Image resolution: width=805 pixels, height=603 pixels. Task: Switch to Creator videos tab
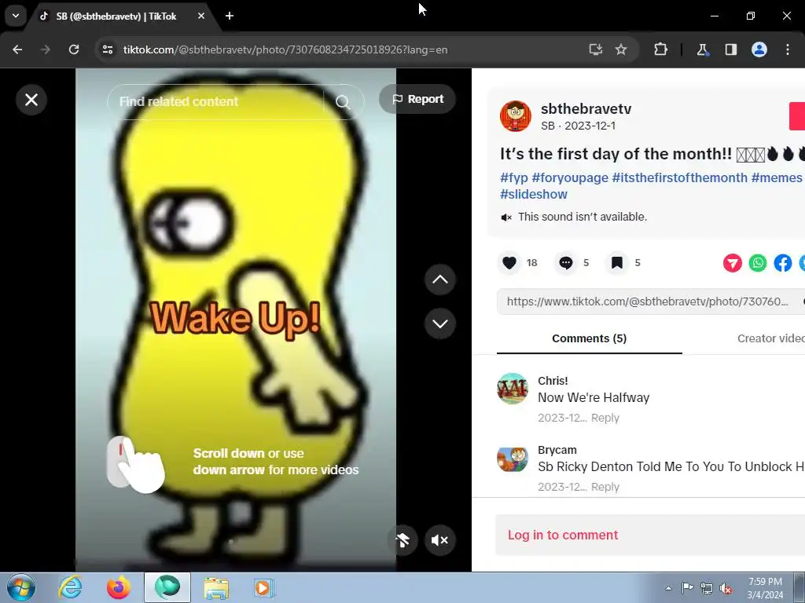click(770, 338)
